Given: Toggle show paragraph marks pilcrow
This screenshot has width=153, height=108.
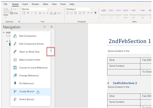Looking at the screenshot, I should [96, 13].
